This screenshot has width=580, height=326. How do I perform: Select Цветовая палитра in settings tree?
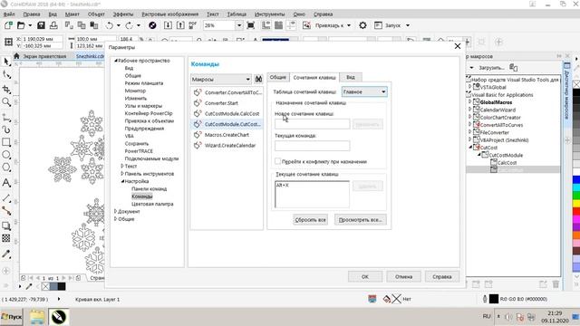[x=152, y=204]
